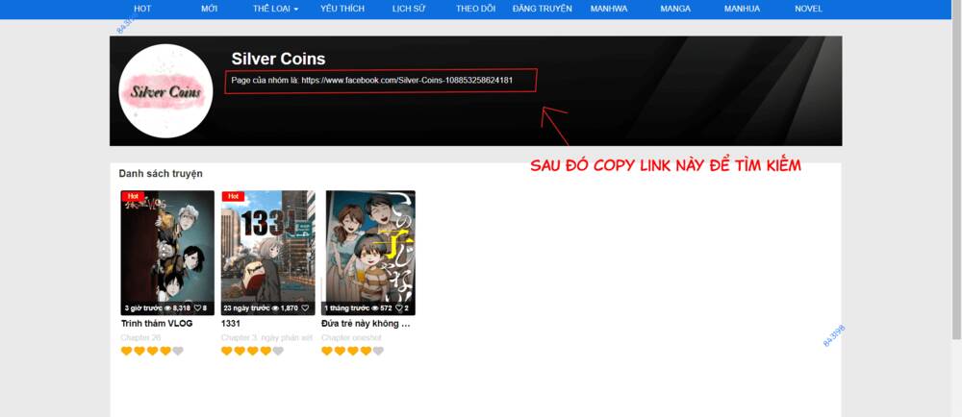Click the heart icon on Trinh thám VLOG

[x=197, y=308]
